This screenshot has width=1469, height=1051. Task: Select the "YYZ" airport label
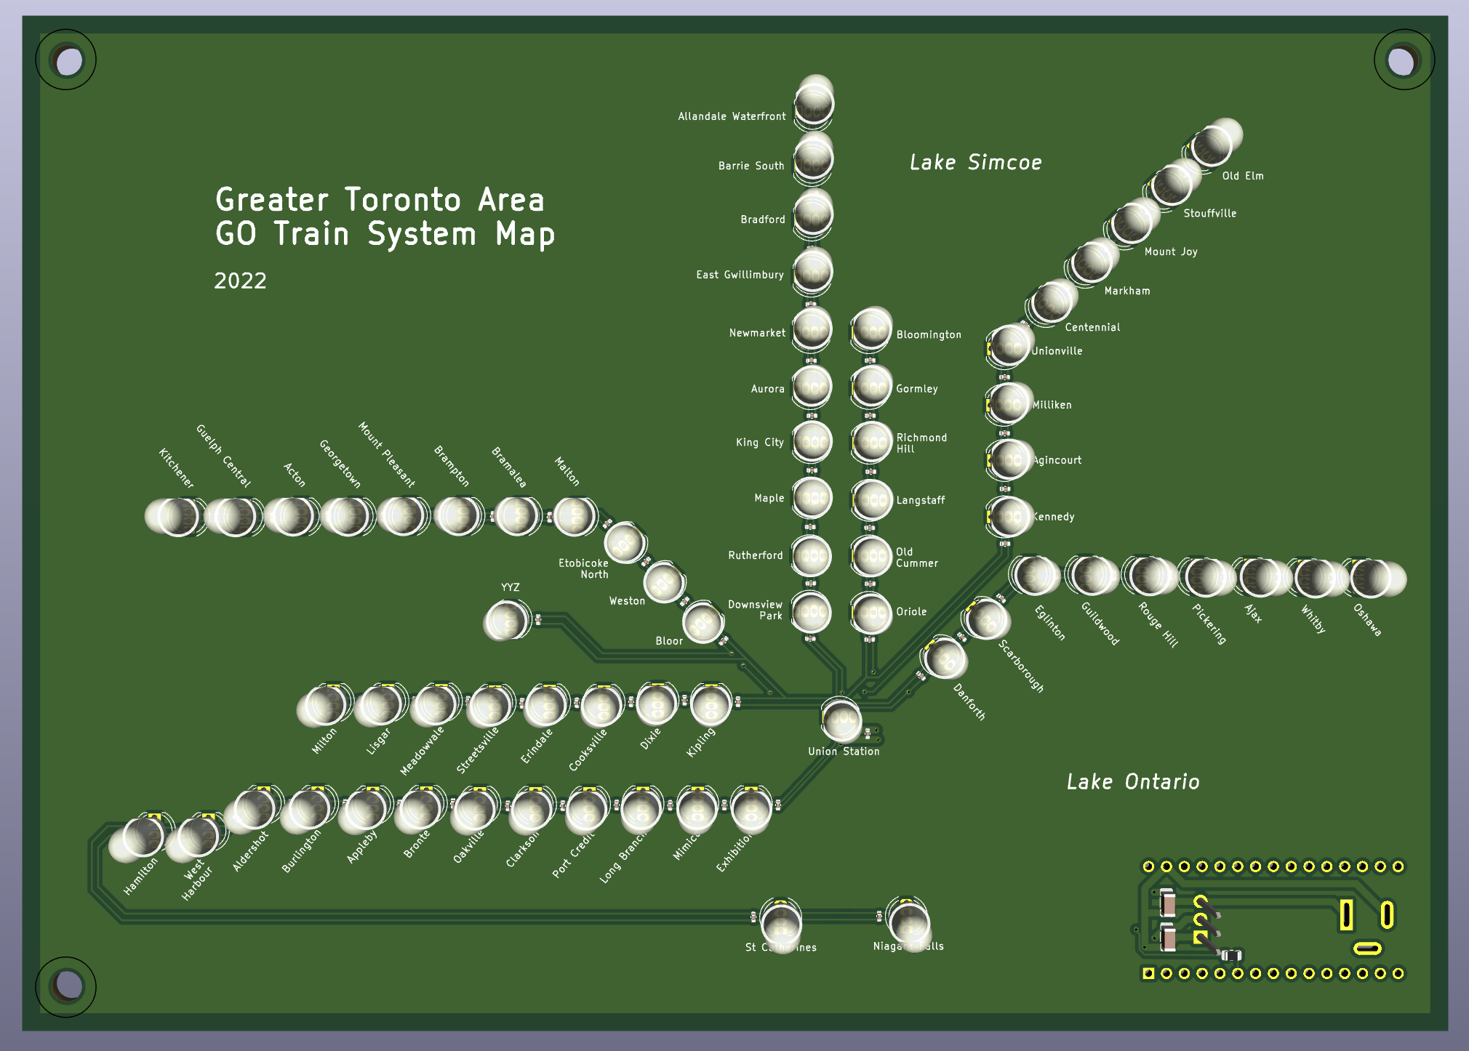(x=511, y=587)
